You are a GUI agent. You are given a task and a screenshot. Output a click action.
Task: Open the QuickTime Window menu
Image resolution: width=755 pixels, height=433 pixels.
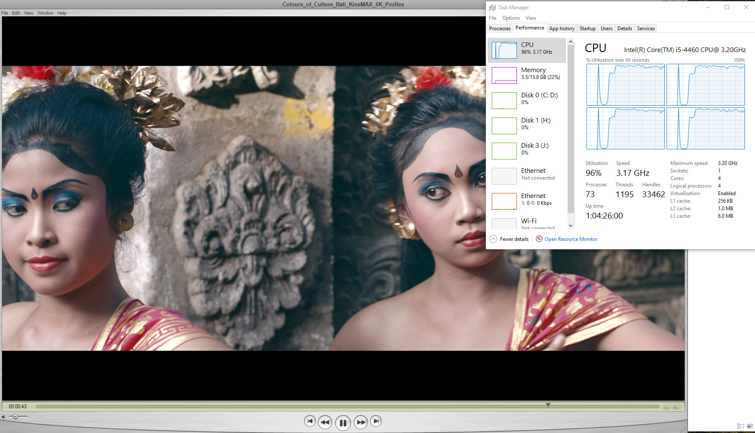click(45, 13)
